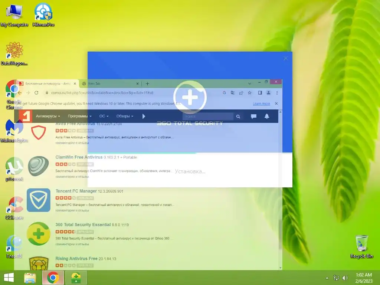This screenshot has width=380, height=285.
Task: Click the site search magnifier icon
Action: [x=238, y=116]
